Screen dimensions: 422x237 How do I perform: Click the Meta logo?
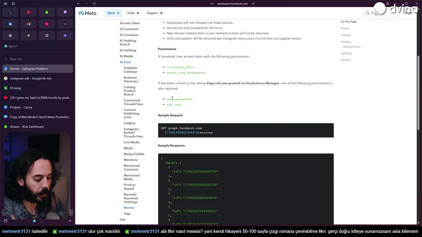87,13
